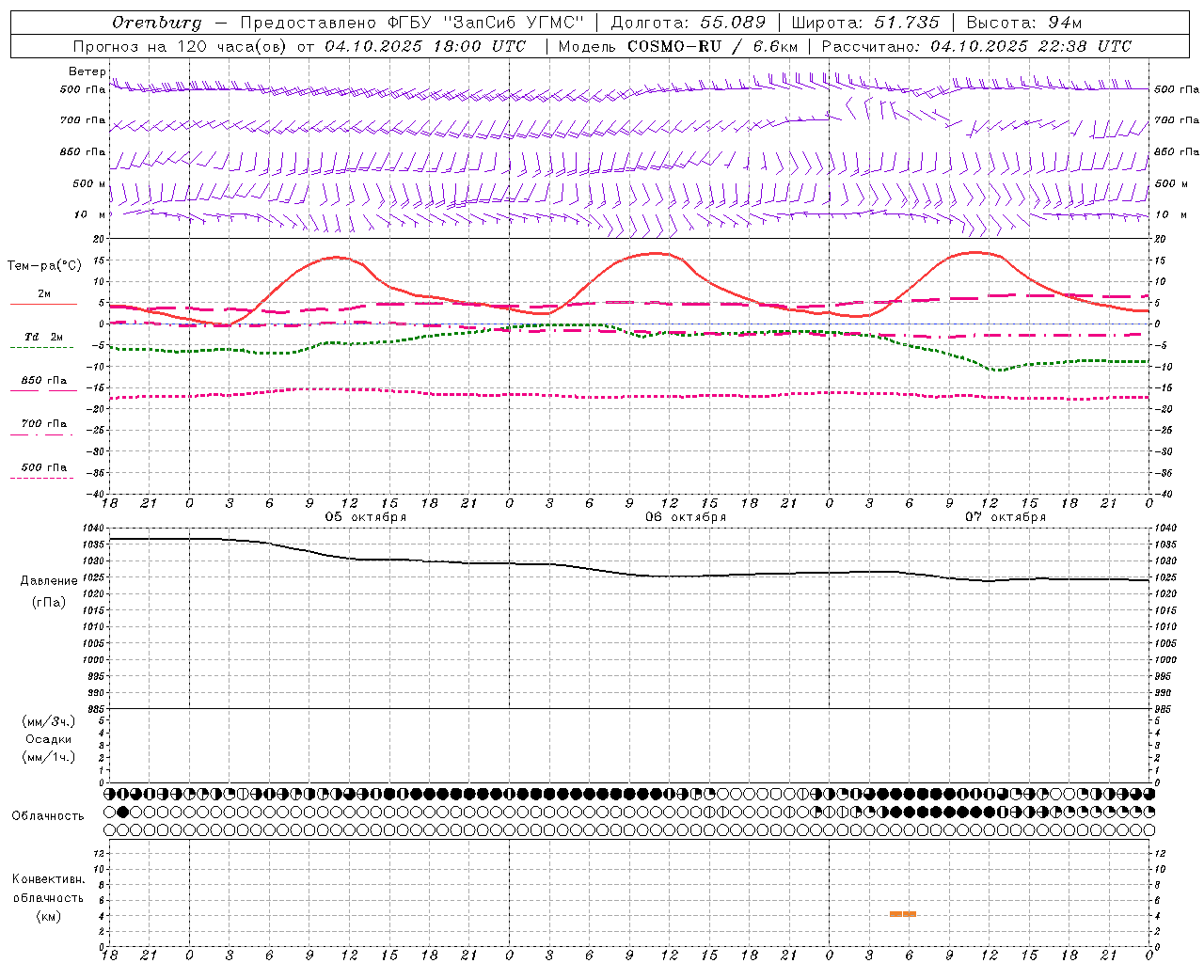1204x963 pixels.
Task: Click the dotted line under the 500 гПа legend
Action: coord(41,478)
